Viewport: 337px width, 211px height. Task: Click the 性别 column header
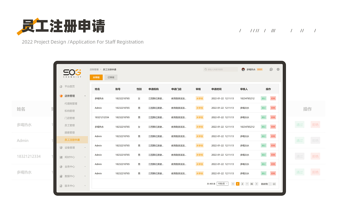(139, 89)
